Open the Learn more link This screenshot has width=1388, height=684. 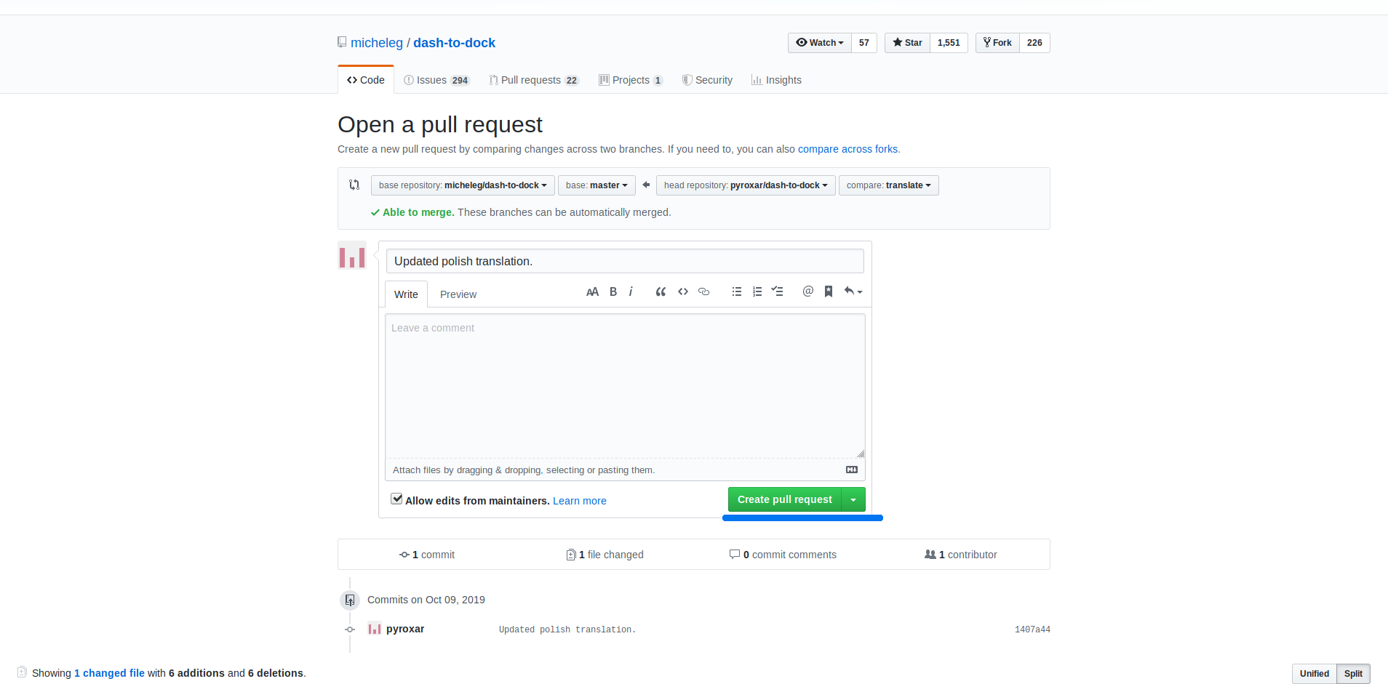[580, 501]
